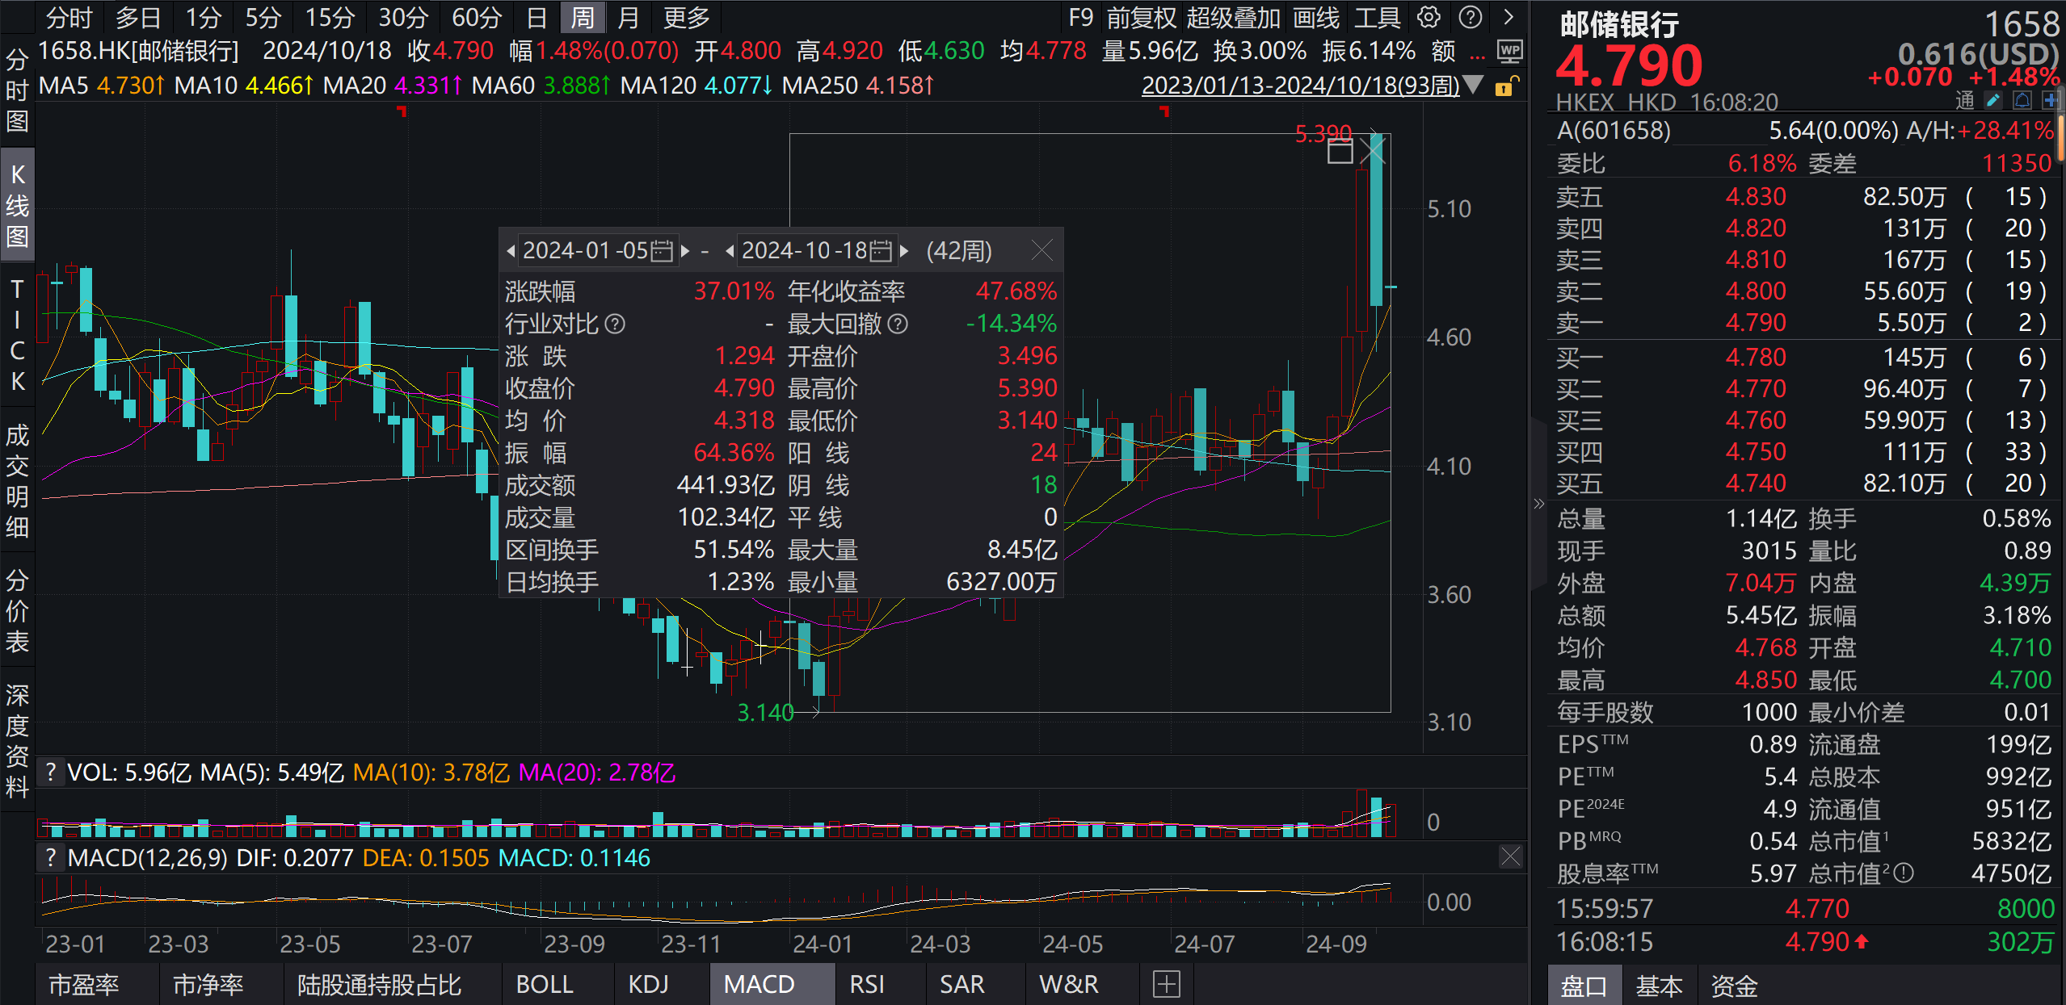
Task: Click the blue plus icon next to the bell
Action: [x=2052, y=100]
